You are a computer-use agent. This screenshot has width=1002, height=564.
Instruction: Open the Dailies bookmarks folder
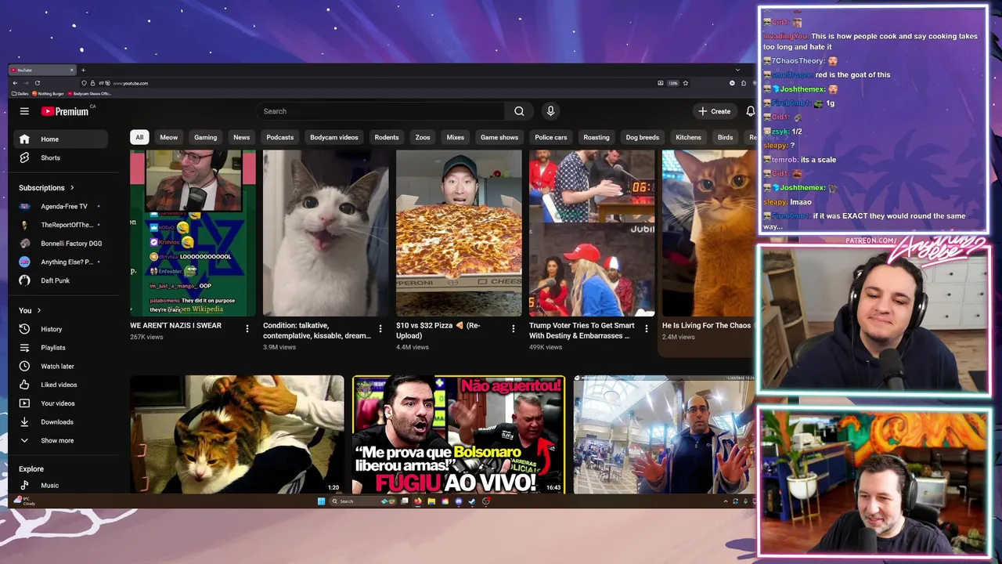20,93
